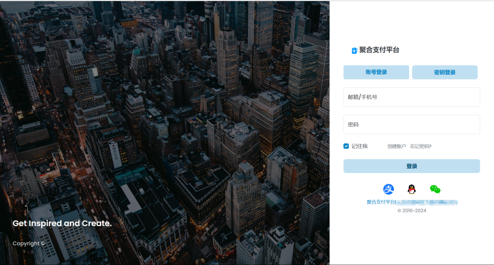Focus the 邮箱/手机号 input field
This screenshot has width=494, height=265.
click(x=412, y=97)
